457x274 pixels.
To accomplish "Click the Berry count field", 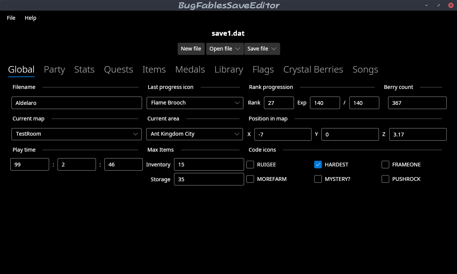I will click(417, 103).
